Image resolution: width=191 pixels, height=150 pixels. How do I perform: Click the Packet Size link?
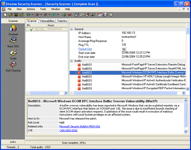85,49
